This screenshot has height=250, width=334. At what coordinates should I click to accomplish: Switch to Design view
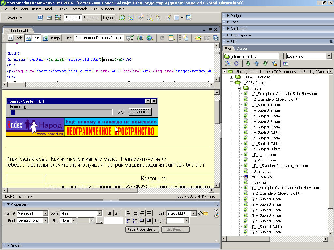pyautogui.click(x=51, y=38)
